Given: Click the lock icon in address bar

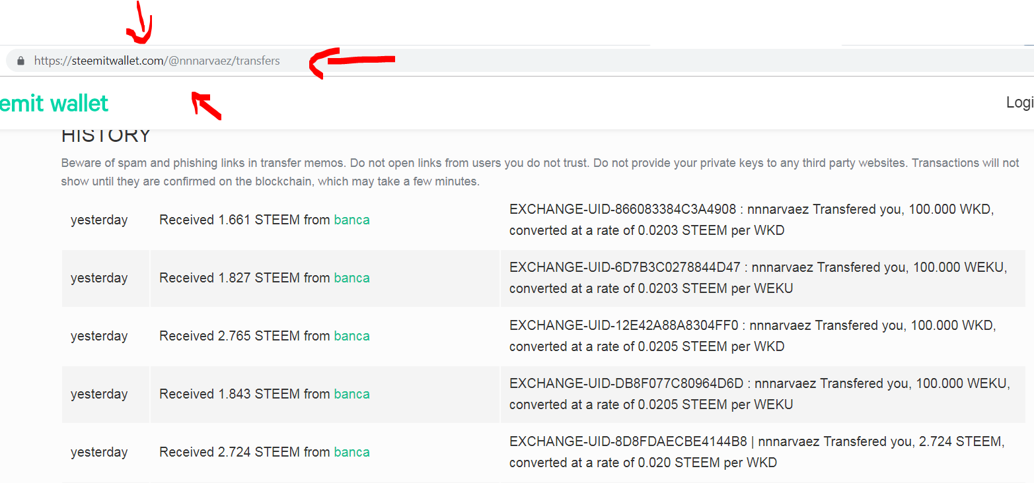Looking at the screenshot, I should [x=20, y=61].
